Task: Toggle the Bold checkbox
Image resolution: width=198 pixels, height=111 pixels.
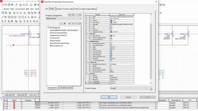Action: tap(111, 26)
